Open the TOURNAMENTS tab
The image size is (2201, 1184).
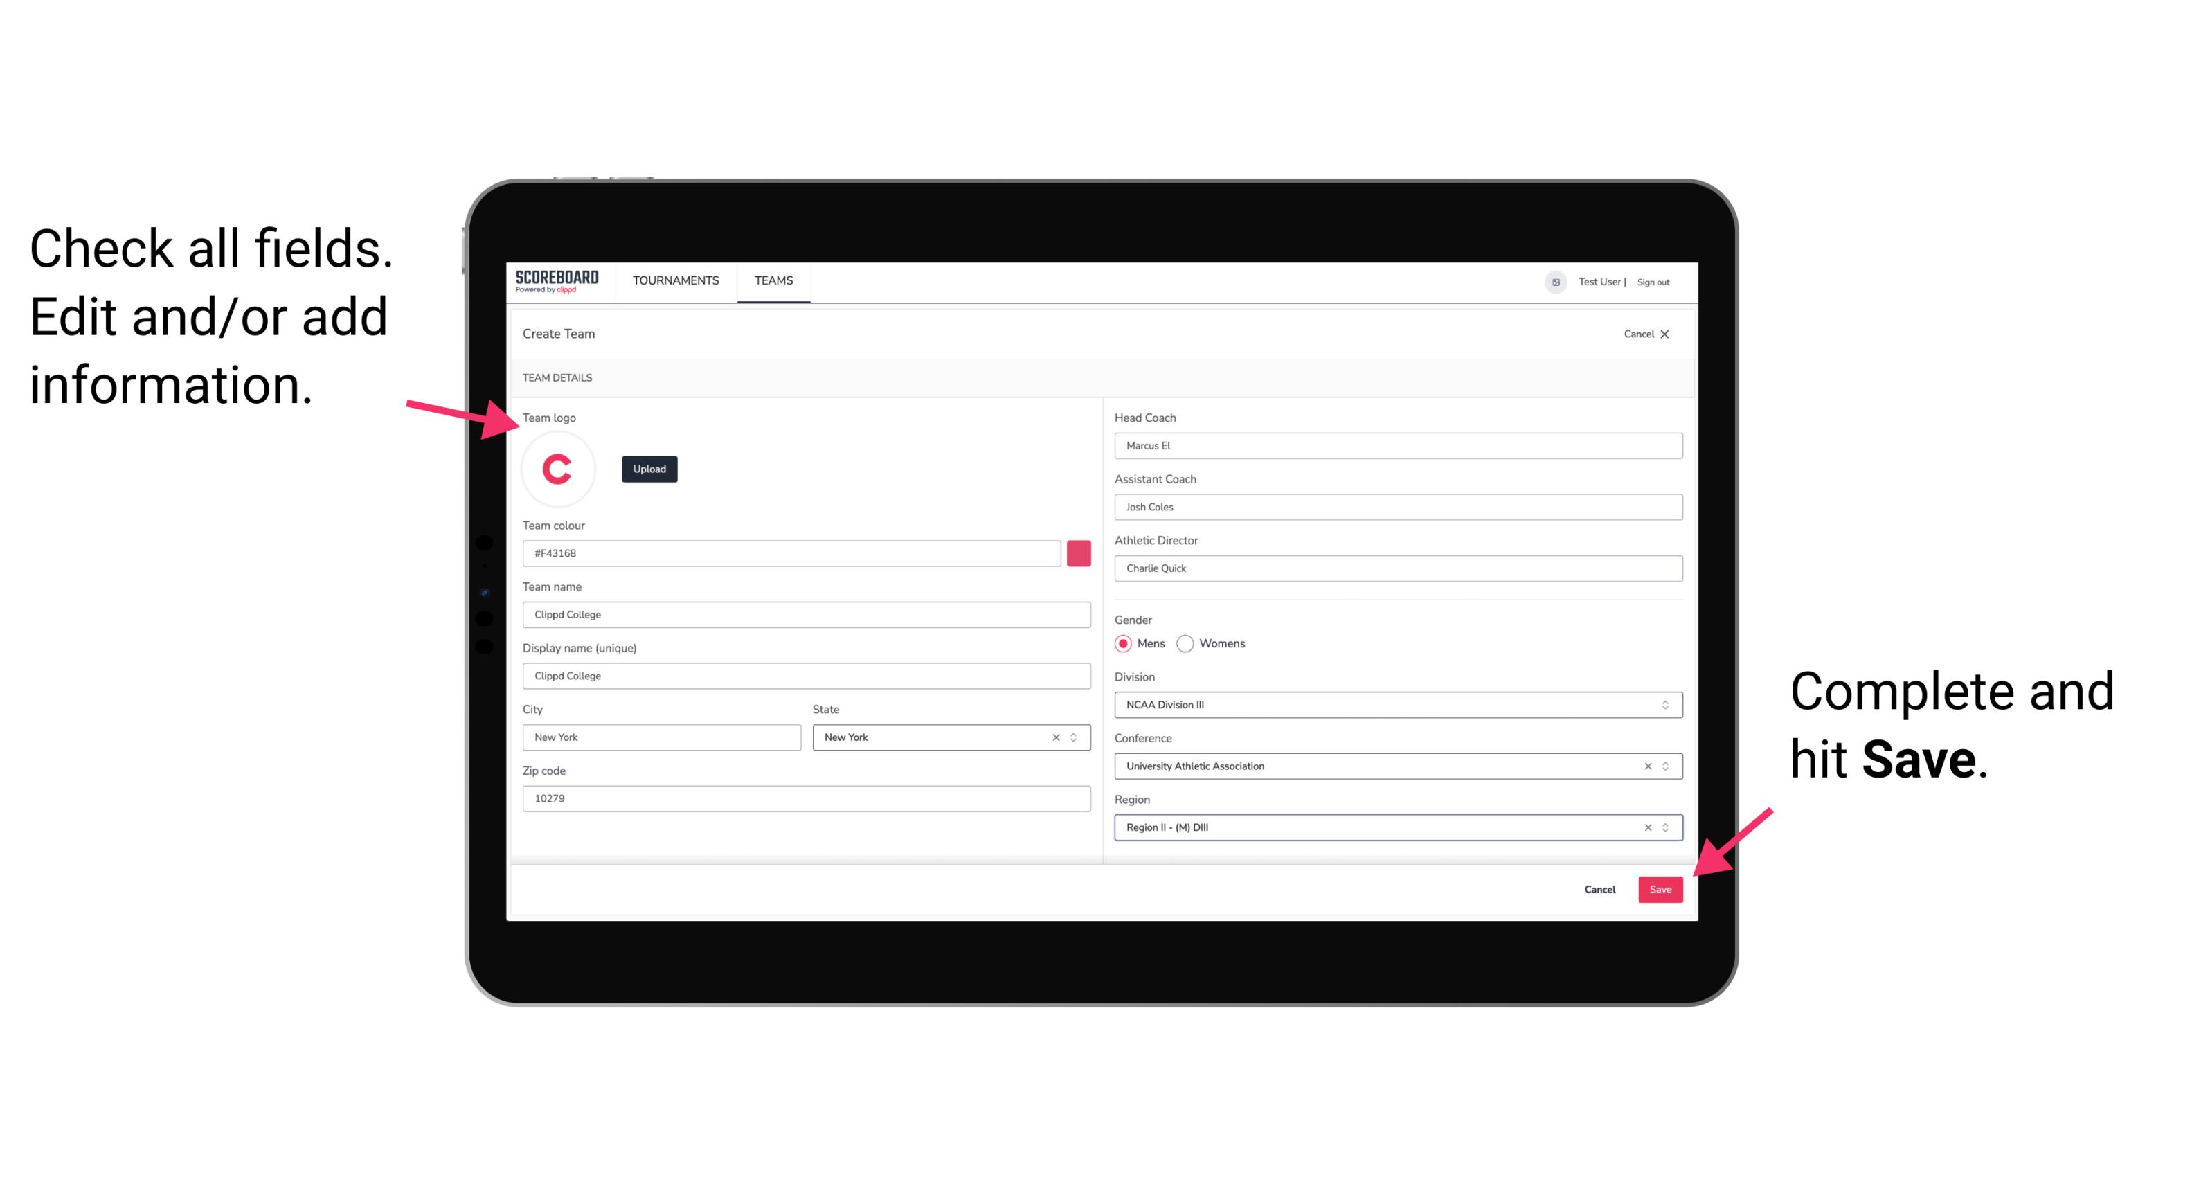pyautogui.click(x=676, y=280)
